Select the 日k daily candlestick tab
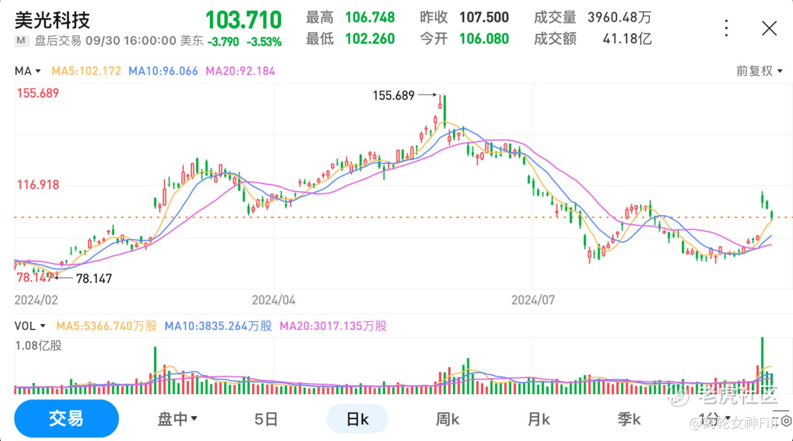Image resolution: width=793 pixels, height=441 pixels. click(x=357, y=419)
